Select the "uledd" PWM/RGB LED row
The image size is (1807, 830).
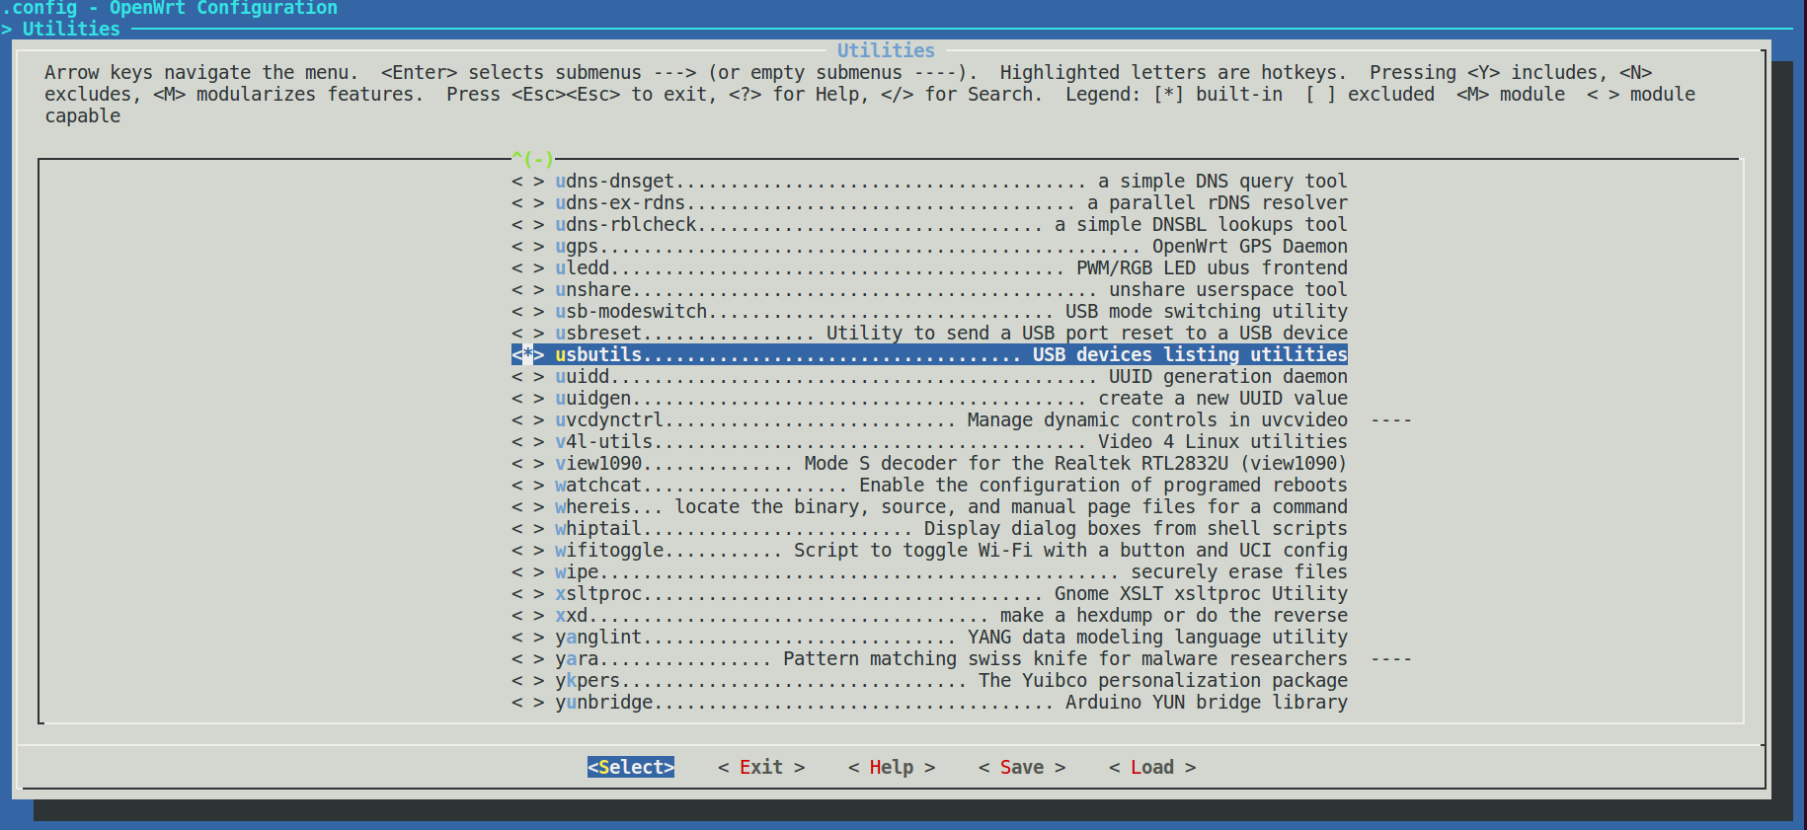929,268
